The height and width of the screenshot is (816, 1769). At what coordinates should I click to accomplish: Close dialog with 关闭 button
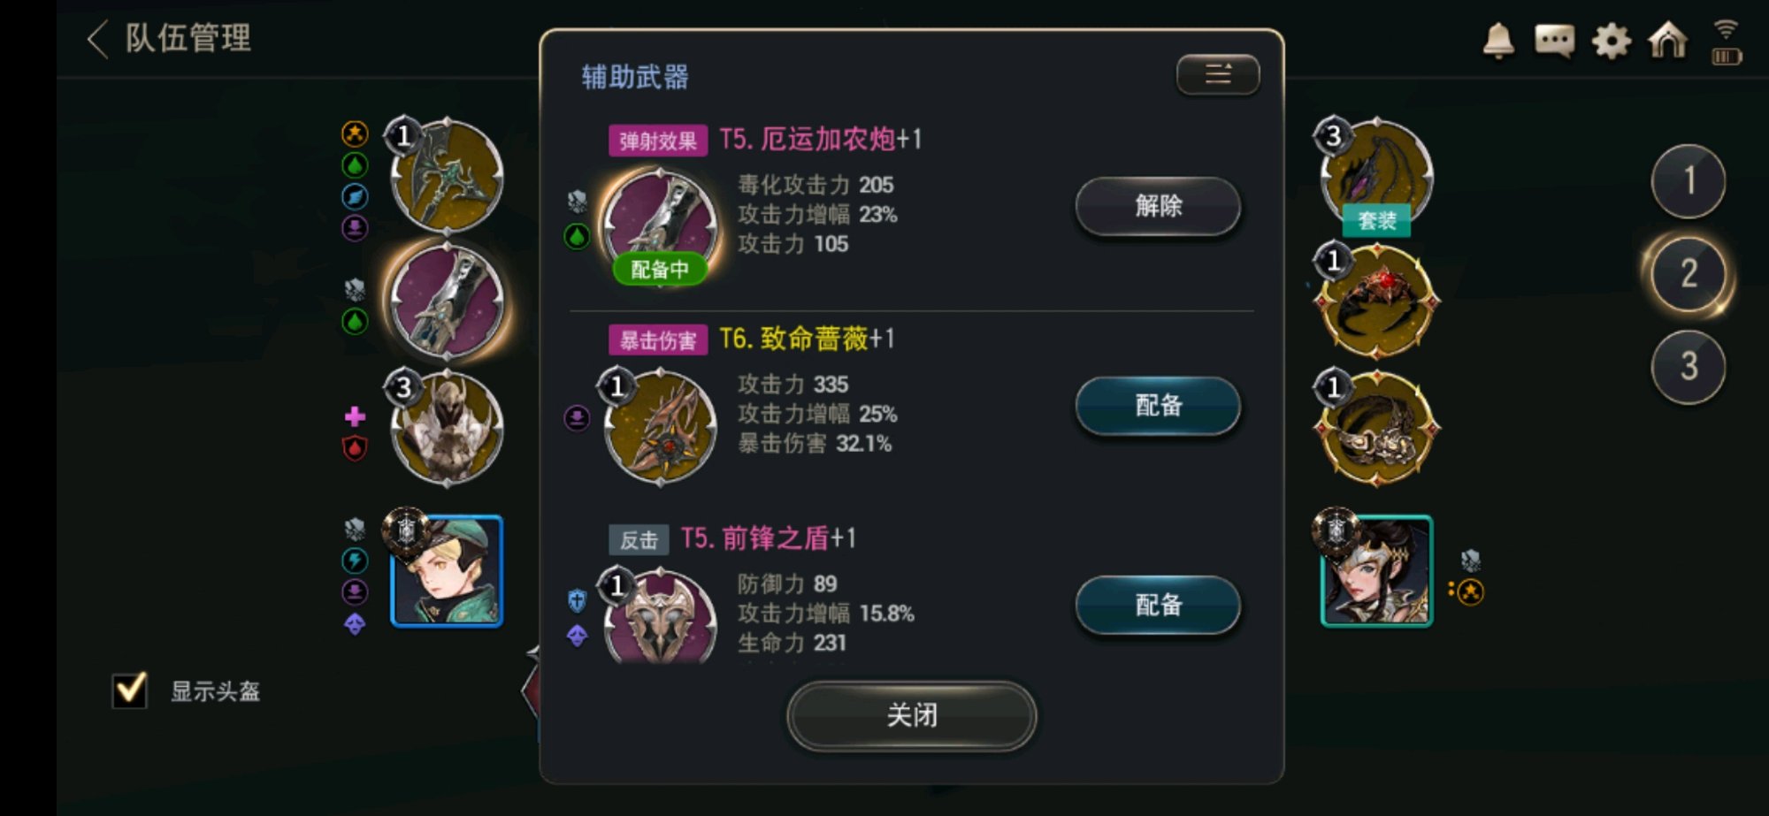(912, 715)
